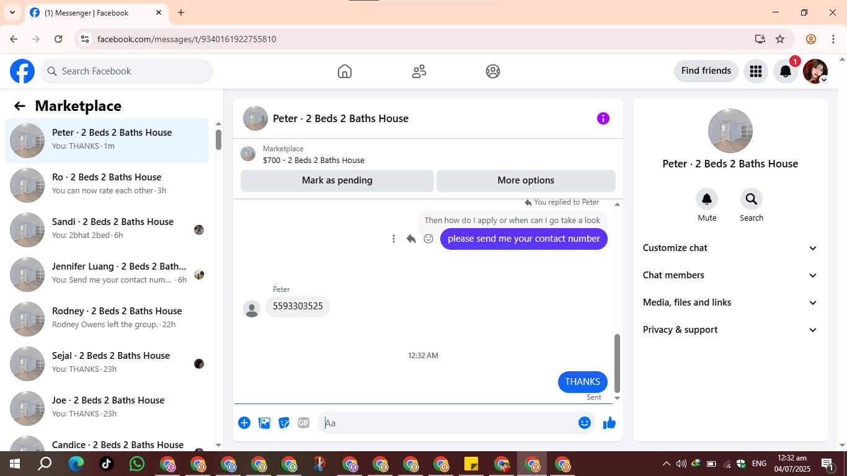Show hidden system tray icons chevron
This screenshot has height=476, width=847.
(x=667, y=464)
